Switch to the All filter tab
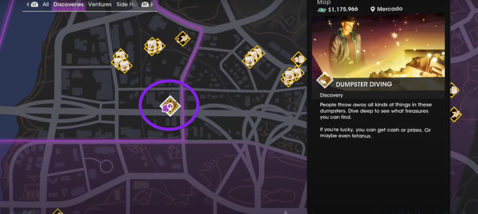The image size is (478, 214). point(46,5)
